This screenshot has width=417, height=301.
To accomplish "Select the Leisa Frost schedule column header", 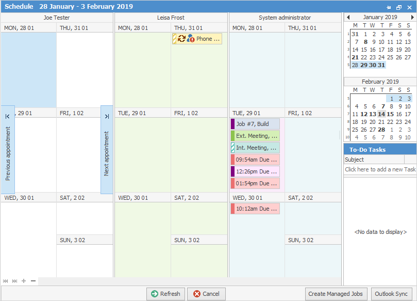I will (x=171, y=17).
